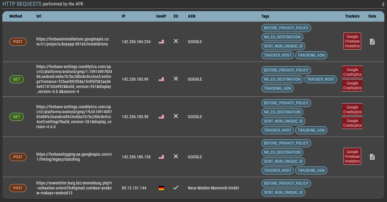Click Tags column header
The image size is (387, 202).
point(265,16)
